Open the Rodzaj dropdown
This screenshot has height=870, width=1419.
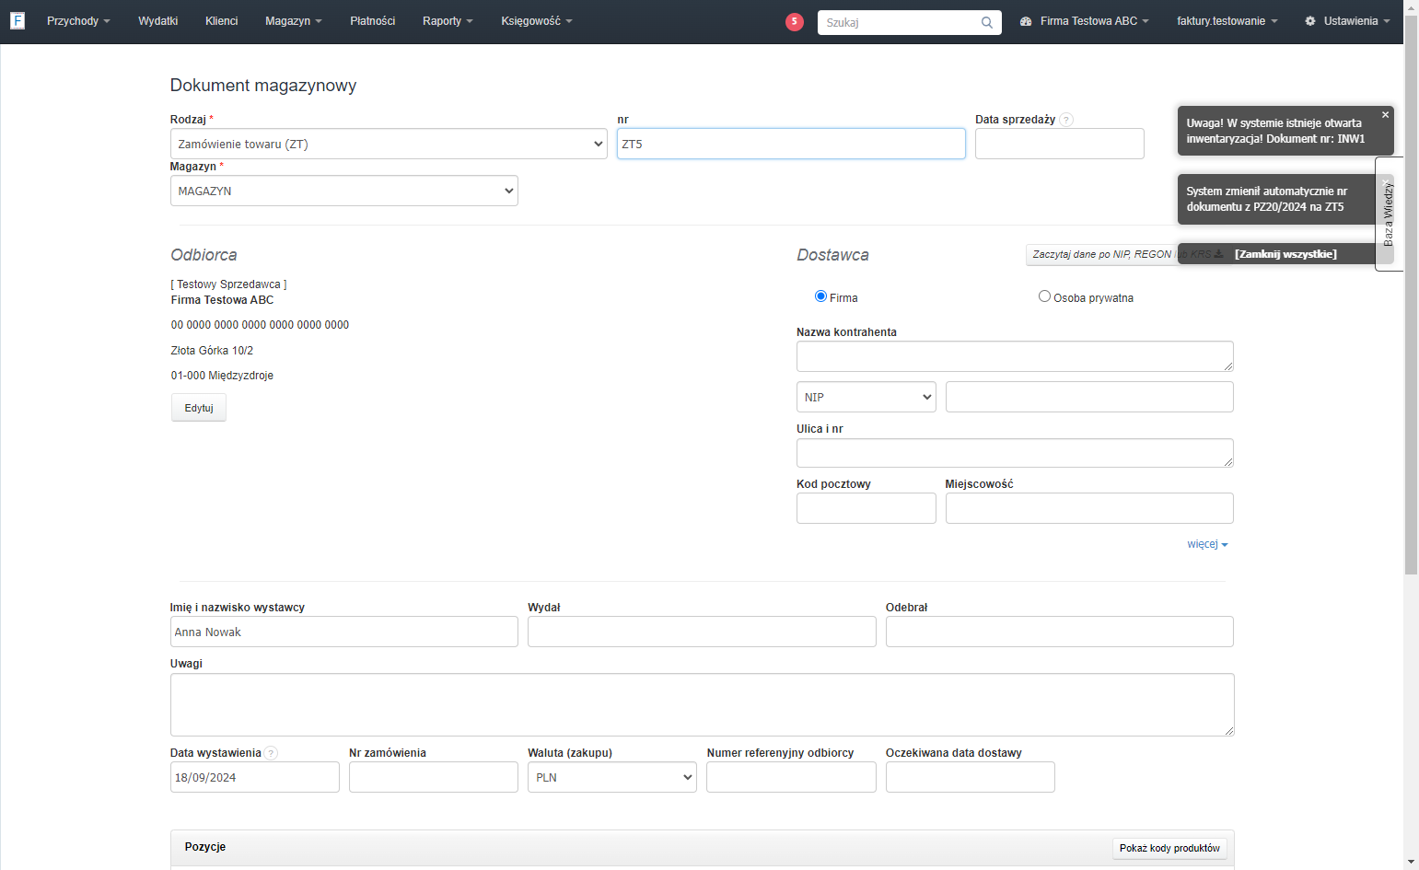click(389, 144)
